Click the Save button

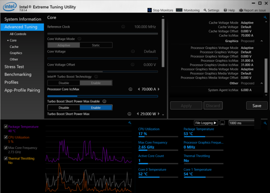coord(257,106)
